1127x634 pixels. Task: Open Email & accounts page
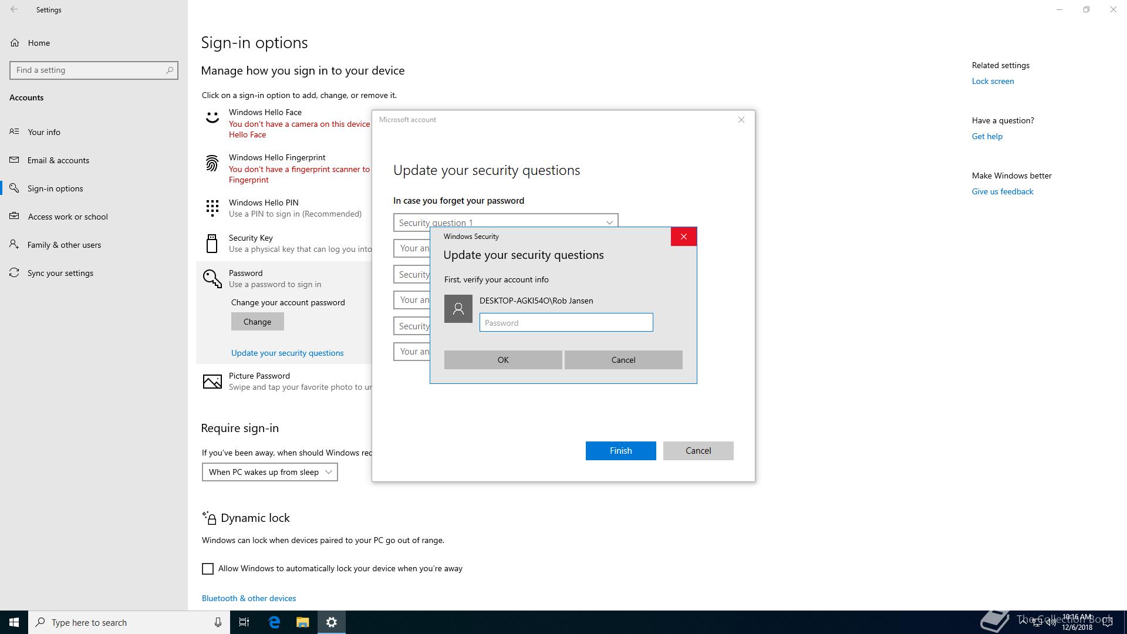(x=94, y=160)
